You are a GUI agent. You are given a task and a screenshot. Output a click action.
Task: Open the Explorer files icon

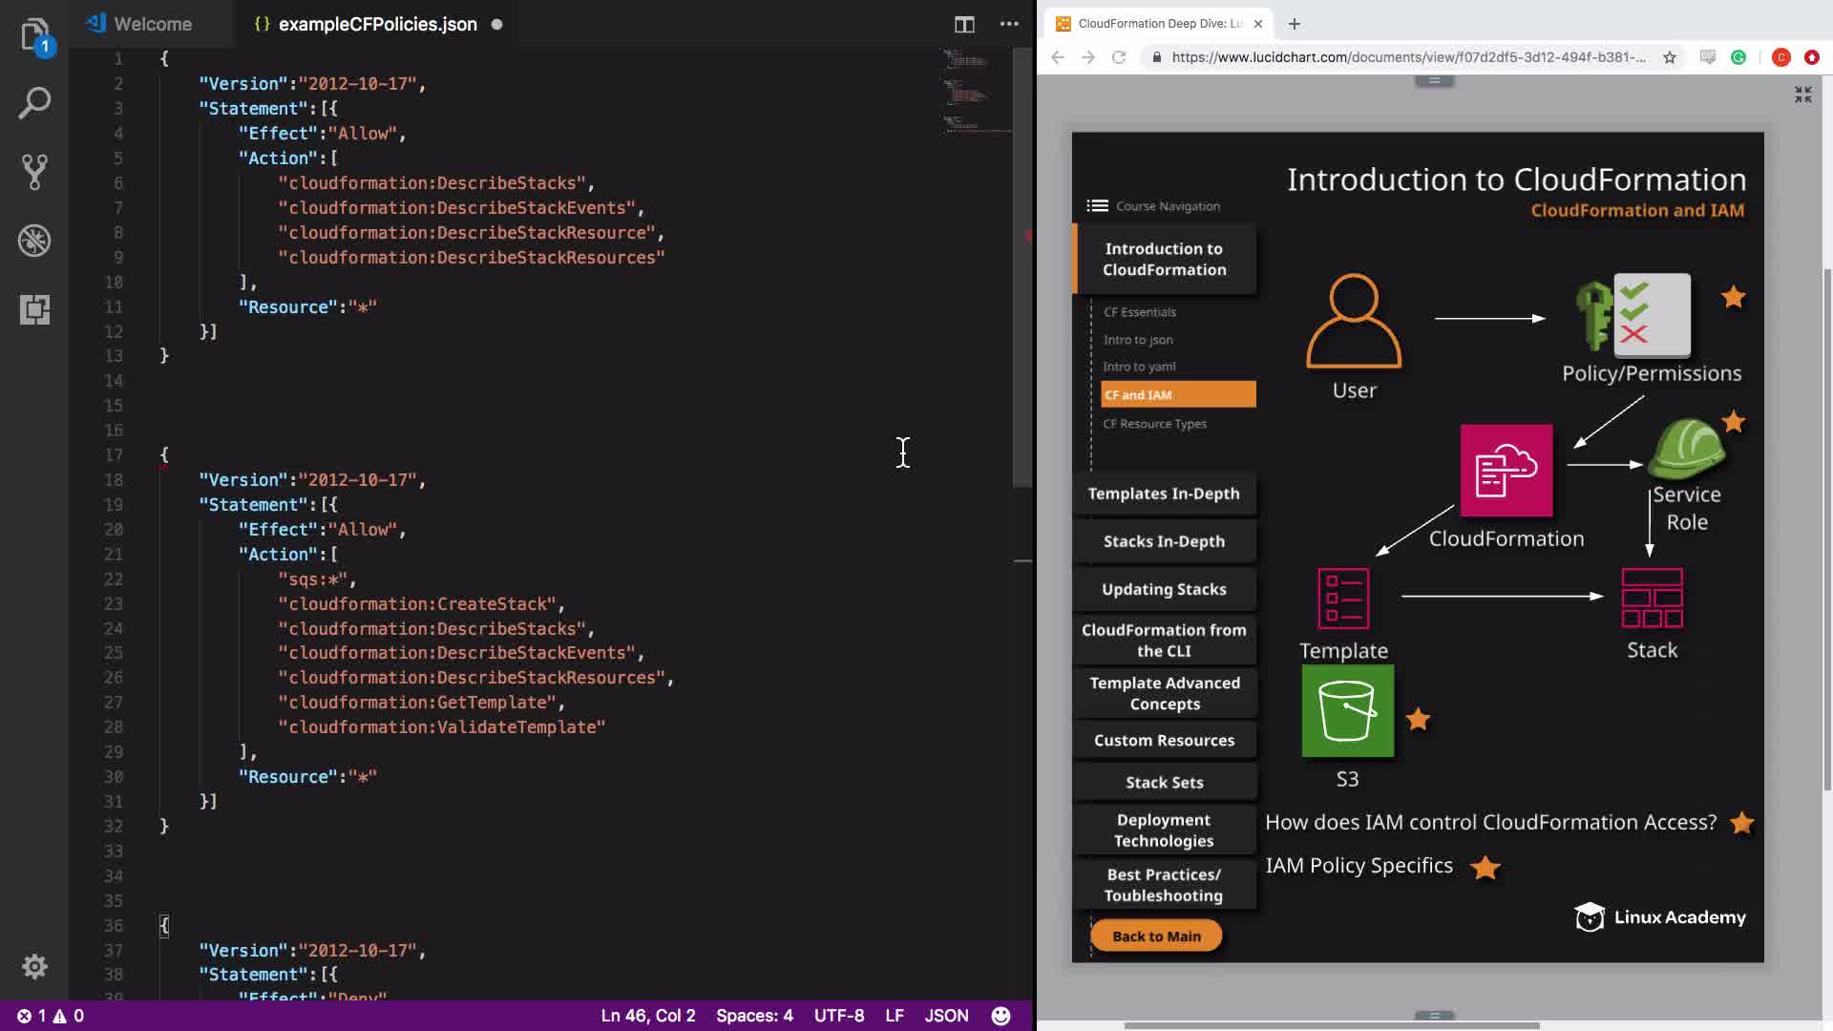coord(34,35)
